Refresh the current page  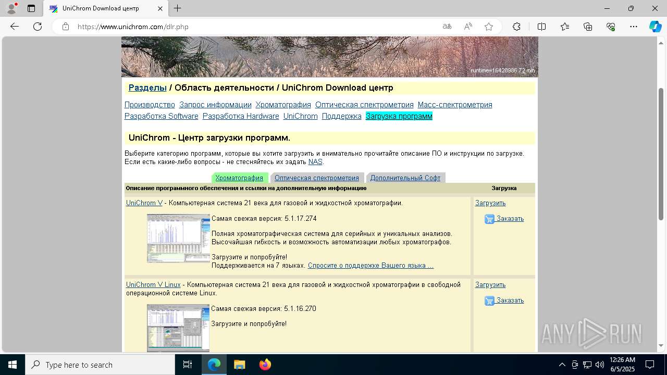tap(38, 27)
